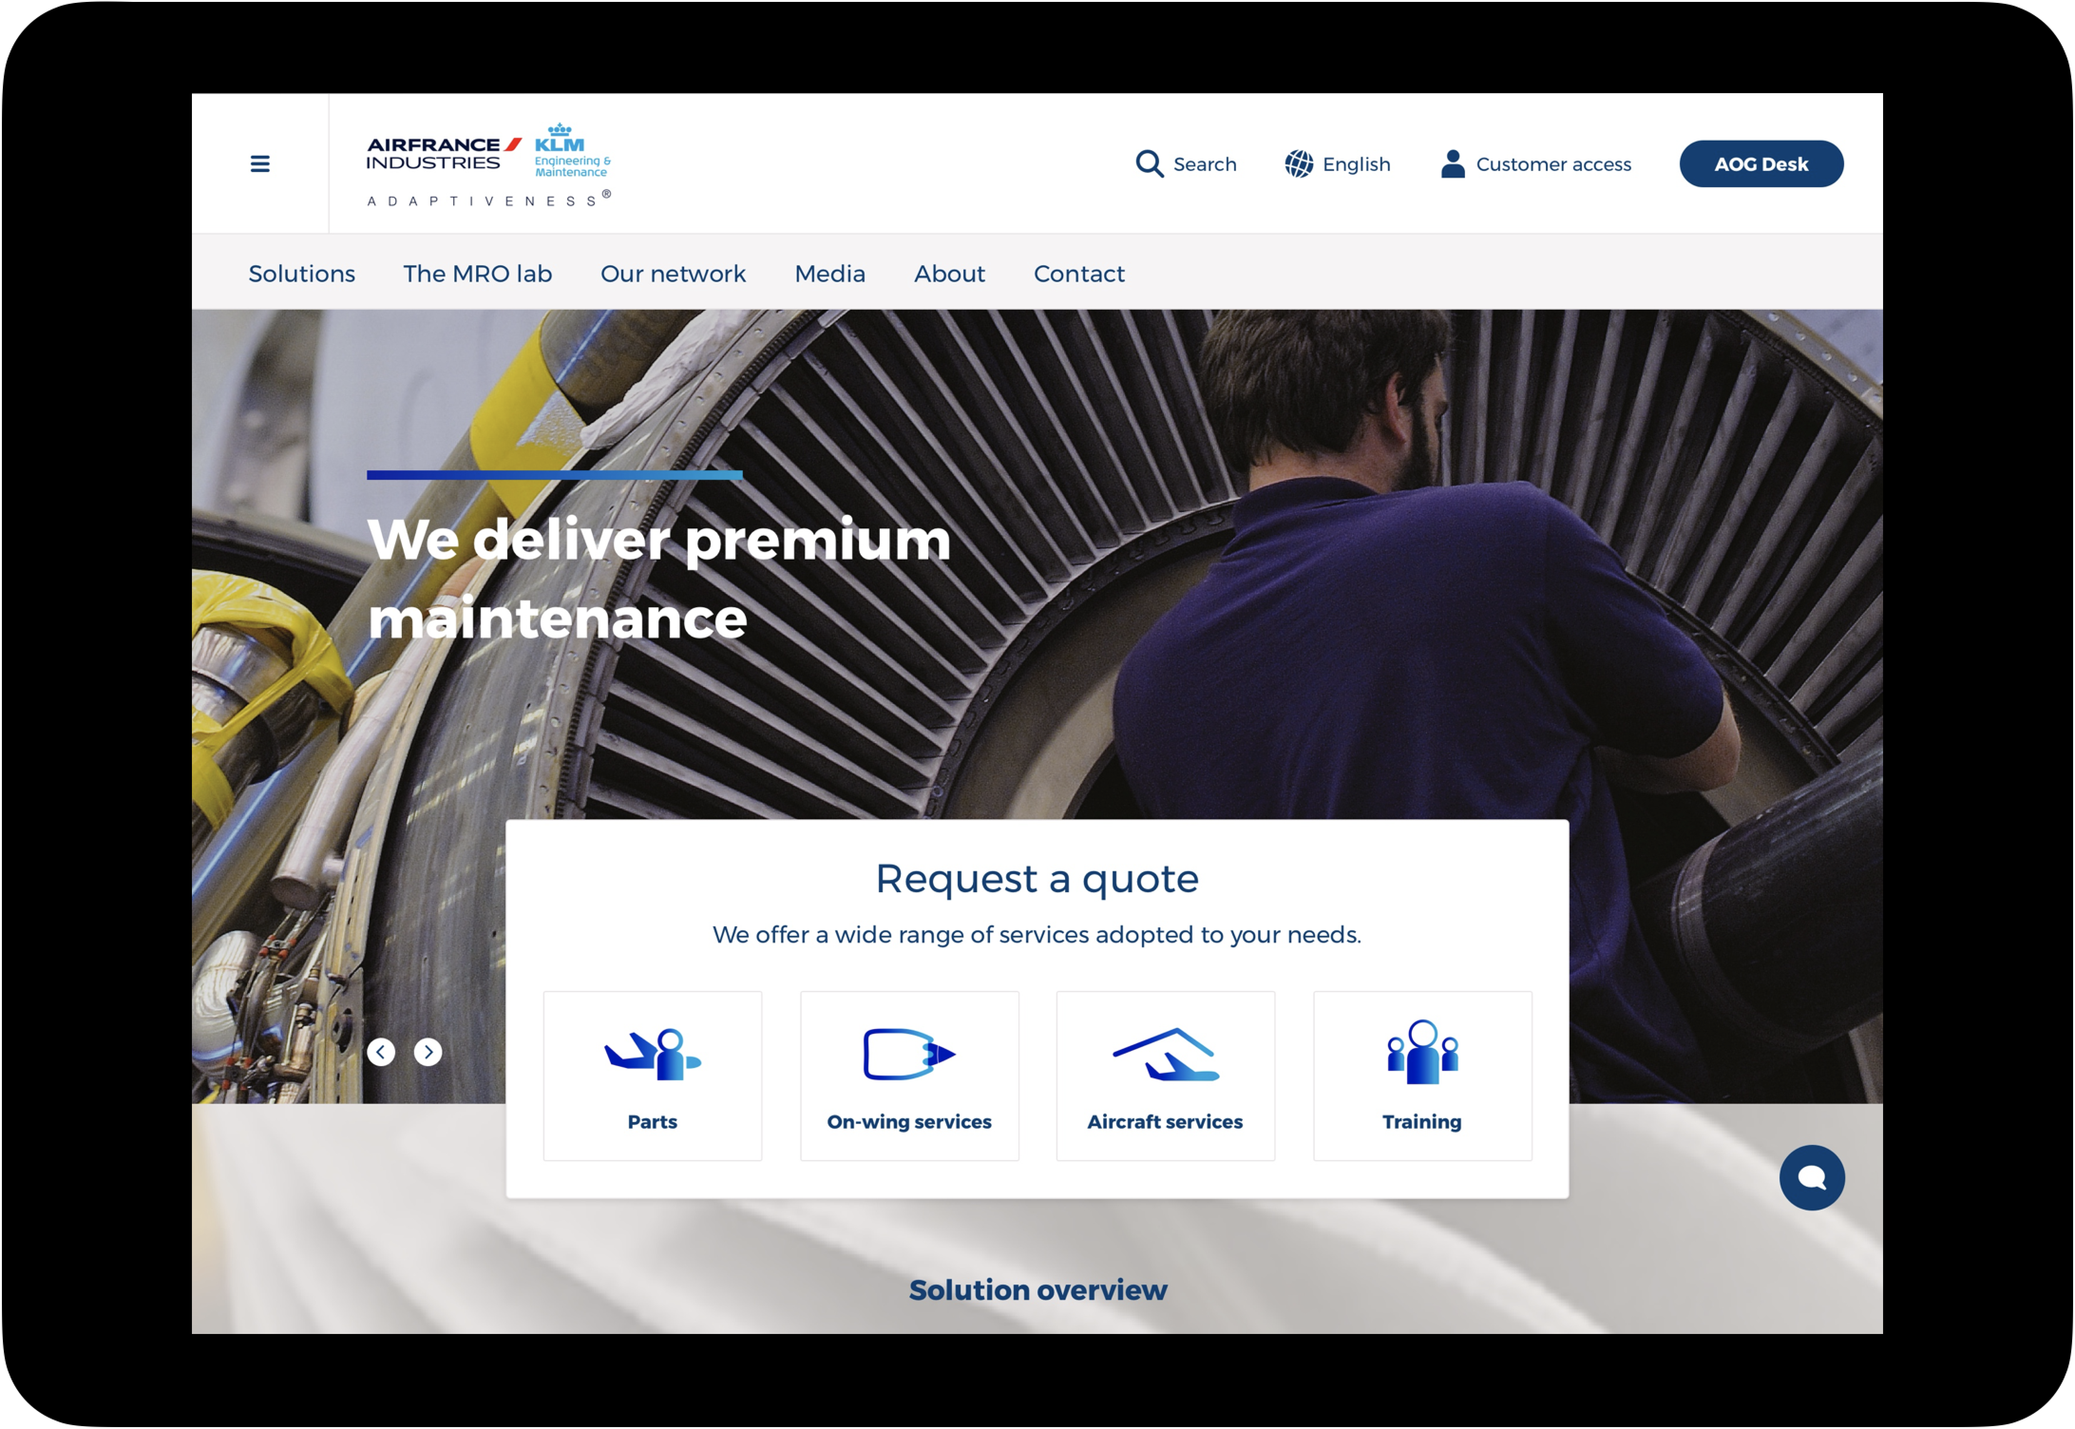Open the English language selector
The width and height of the screenshot is (2075, 1429).
[1355, 164]
